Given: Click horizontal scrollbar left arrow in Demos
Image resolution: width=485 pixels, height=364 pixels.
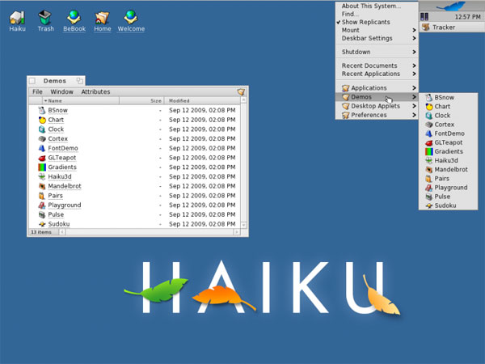Looking at the screenshot, I should click(62, 232).
